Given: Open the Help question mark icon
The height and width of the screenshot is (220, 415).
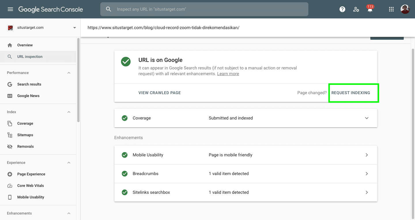Looking at the screenshot, I should pos(342,9).
